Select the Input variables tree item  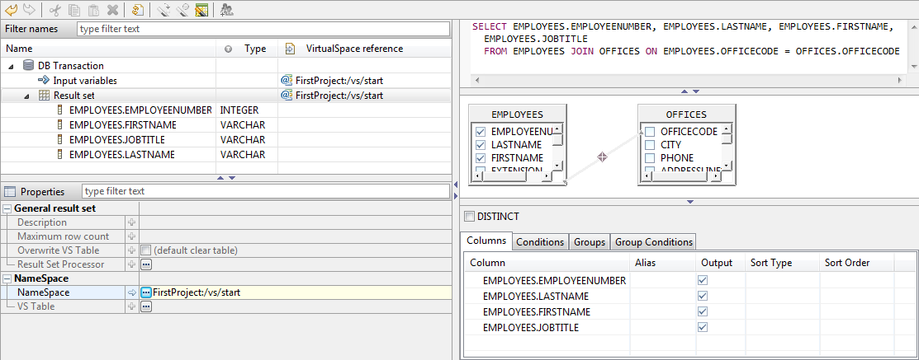(x=84, y=81)
